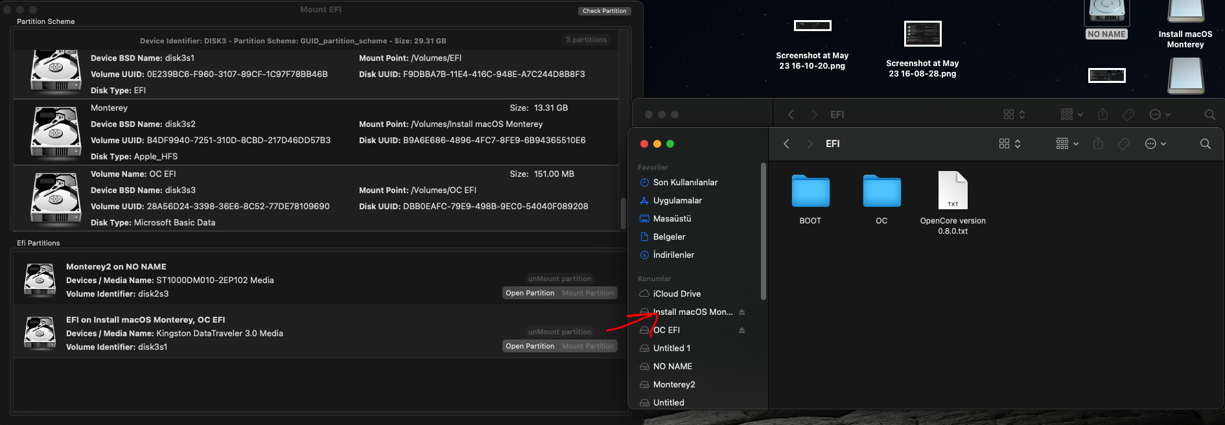The height and width of the screenshot is (425, 1225).
Task: Click the EFI on Install macOS Monterey drive icon
Action: pyautogui.click(x=40, y=333)
